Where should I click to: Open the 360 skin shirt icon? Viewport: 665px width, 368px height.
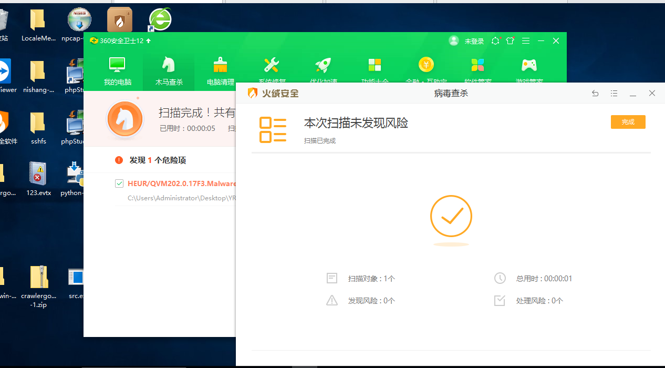(510, 40)
